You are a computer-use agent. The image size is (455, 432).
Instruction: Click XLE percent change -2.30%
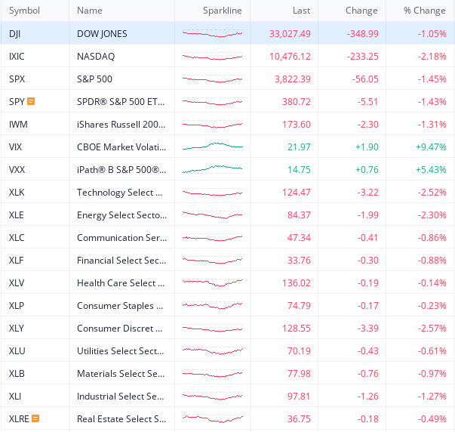(x=432, y=214)
